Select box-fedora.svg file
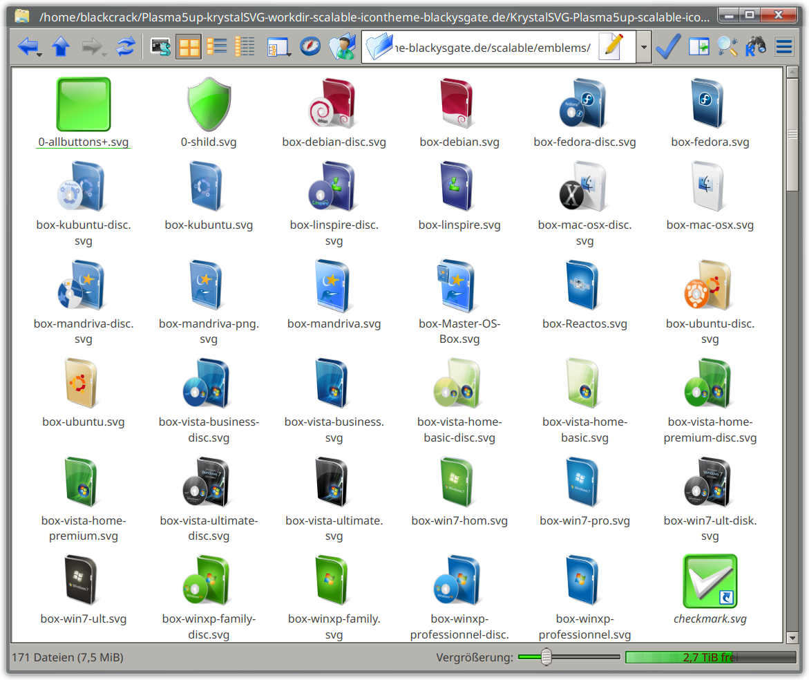Image resolution: width=809 pixels, height=680 pixels. tap(710, 113)
